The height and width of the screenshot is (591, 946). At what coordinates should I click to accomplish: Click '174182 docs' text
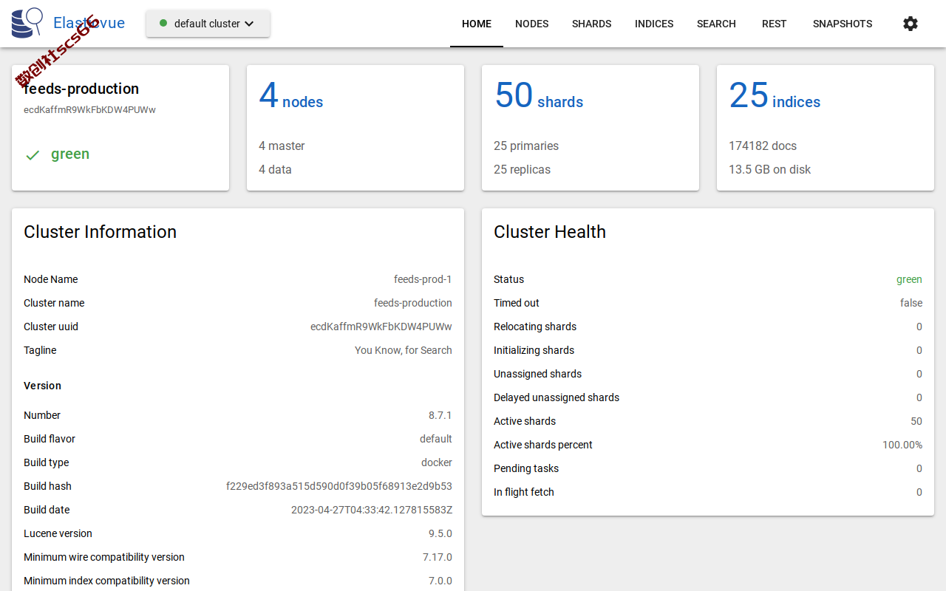[x=763, y=146]
